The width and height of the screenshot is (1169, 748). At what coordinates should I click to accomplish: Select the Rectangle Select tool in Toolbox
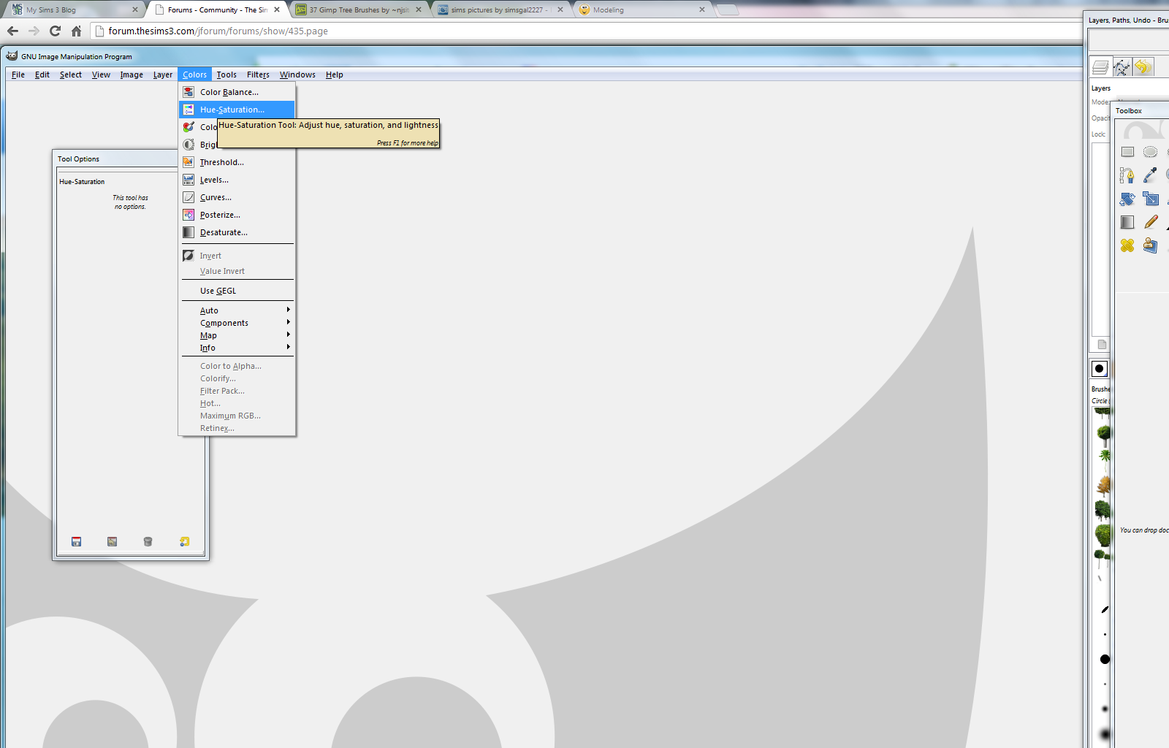1127,152
